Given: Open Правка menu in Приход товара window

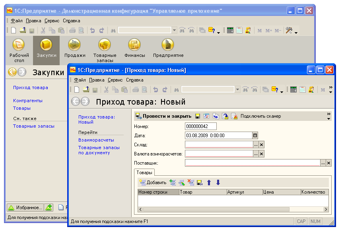Looking at the screenshot, I should pos(97,80).
